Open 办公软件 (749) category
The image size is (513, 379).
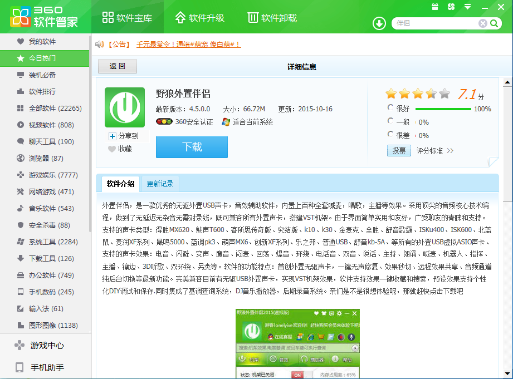(45, 275)
